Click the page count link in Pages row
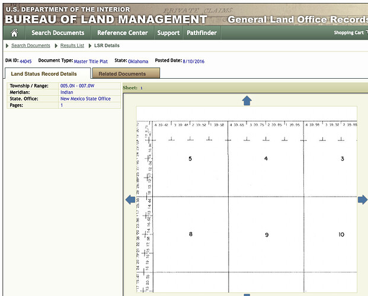This screenshot has width=368, height=296. [x=62, y=105]
